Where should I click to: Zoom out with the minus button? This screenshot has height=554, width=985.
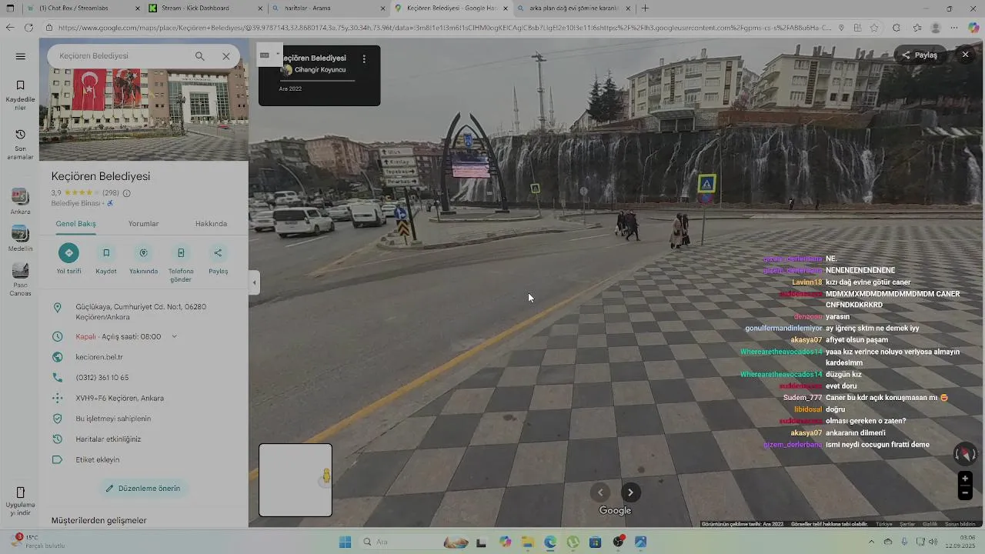[965, 493]
